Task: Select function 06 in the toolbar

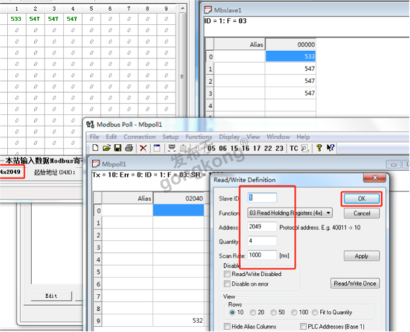Action: pyautogui.click(x=223, y=148)
